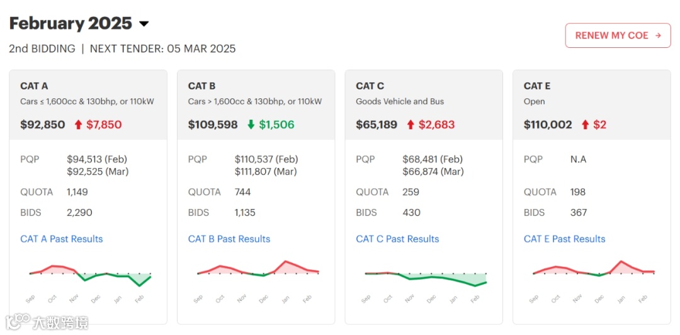680x335 pixels.
Task: Open CAT A Past Results link
Action: (x=61, y=239)
